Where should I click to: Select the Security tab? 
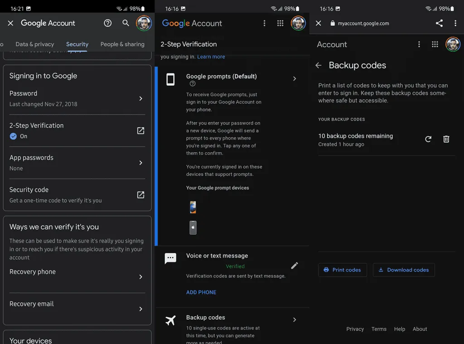coord(77,44)
